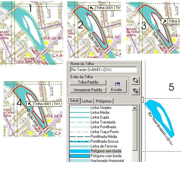
Task: Click the Trilha Padrão button
Action: (x=88, y=82)
